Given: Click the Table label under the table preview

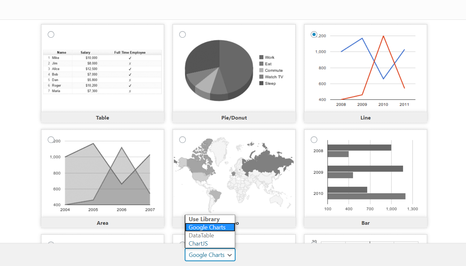Looking at the screenshot, I should coord(103,118).
